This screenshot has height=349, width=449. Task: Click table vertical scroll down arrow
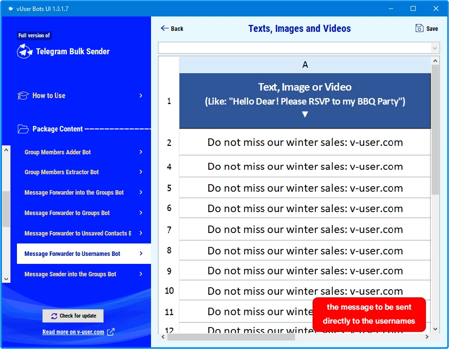(x=435, y=329)
